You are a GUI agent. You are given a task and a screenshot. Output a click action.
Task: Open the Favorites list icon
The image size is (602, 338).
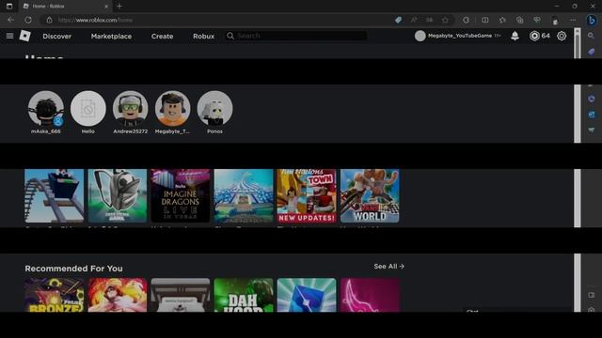(502, 20)
